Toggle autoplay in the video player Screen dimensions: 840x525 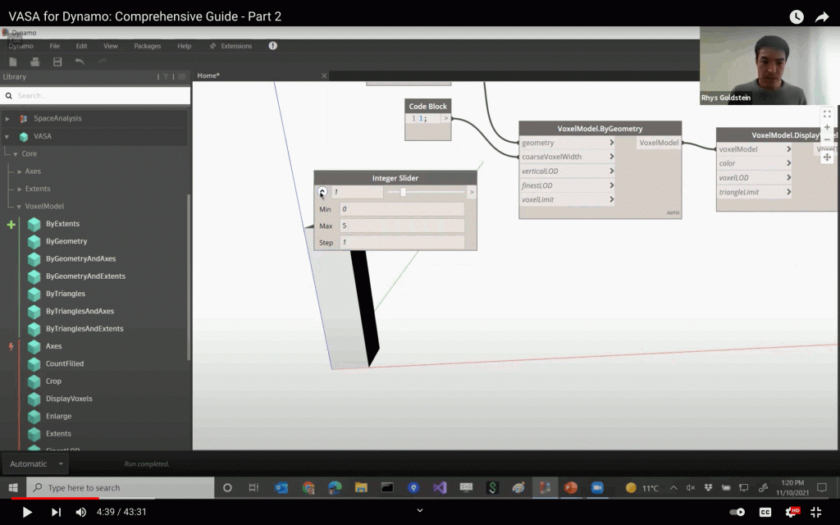pyautogui.click(x=737, y=512)
